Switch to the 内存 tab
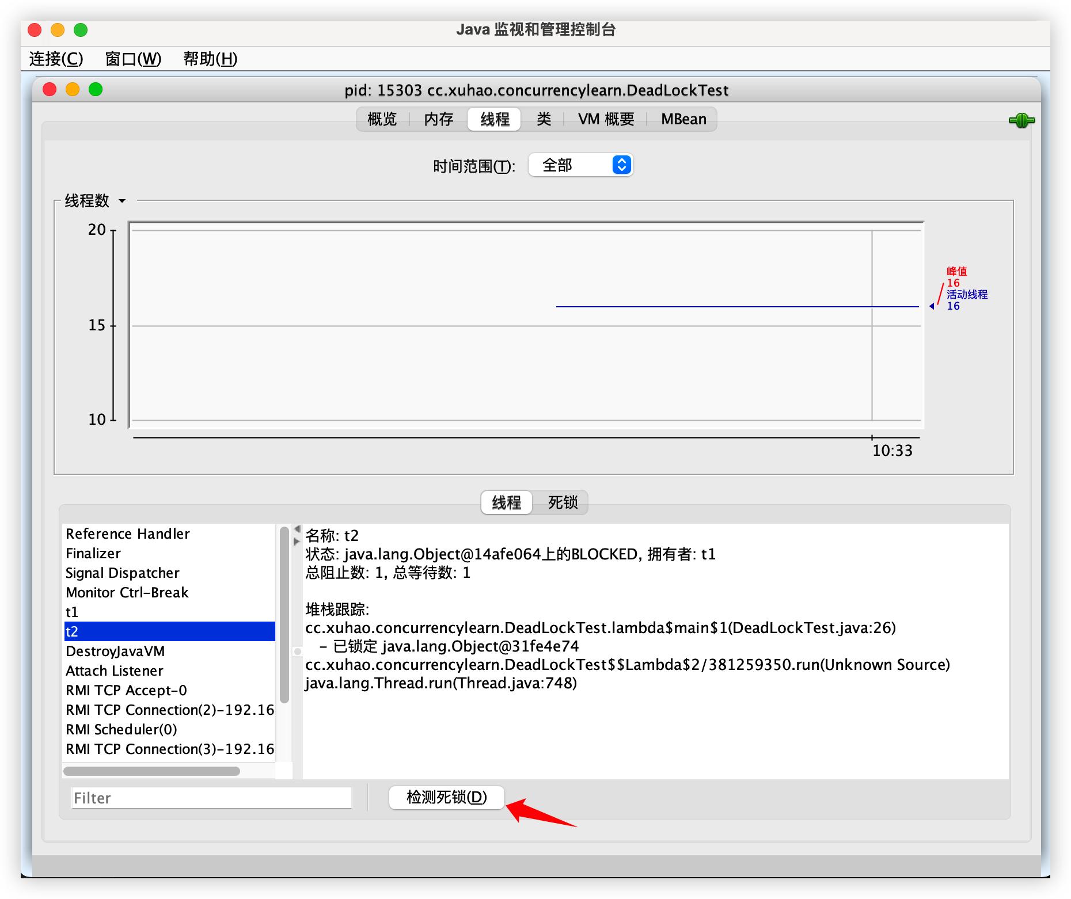The height and width of the screenshot is (899, 1071). pos(439,119)
